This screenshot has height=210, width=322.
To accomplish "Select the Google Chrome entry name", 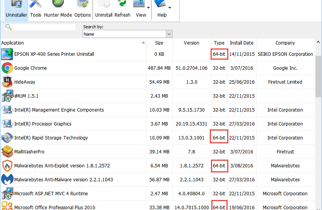I will point(31,68).
